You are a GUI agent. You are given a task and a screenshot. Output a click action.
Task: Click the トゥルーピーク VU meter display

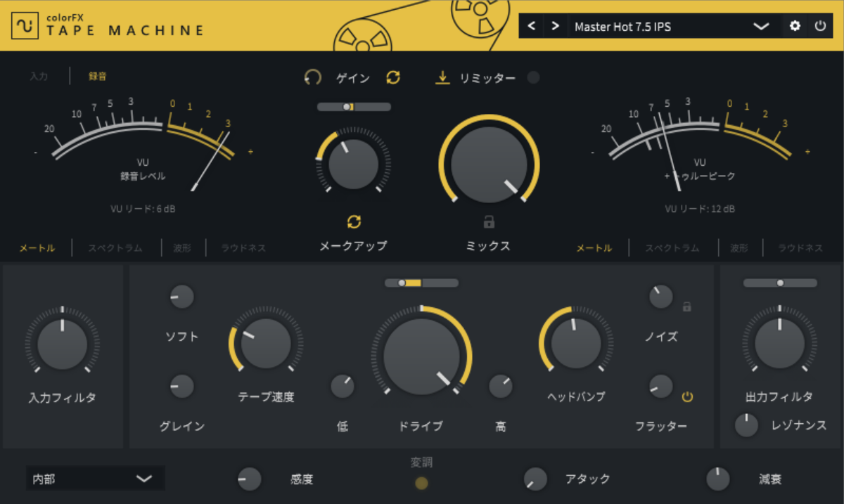[x=701, y=144]
